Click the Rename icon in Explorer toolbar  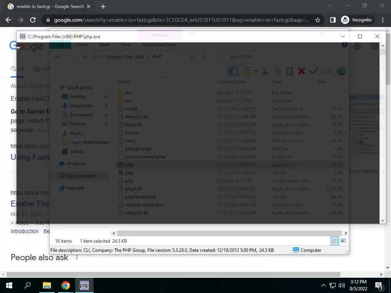[x=326, y=71]
